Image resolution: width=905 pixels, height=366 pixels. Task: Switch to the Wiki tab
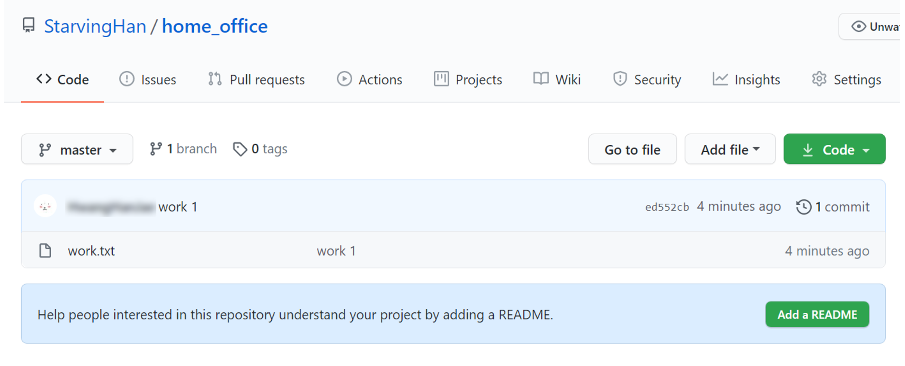click(557, 79)
